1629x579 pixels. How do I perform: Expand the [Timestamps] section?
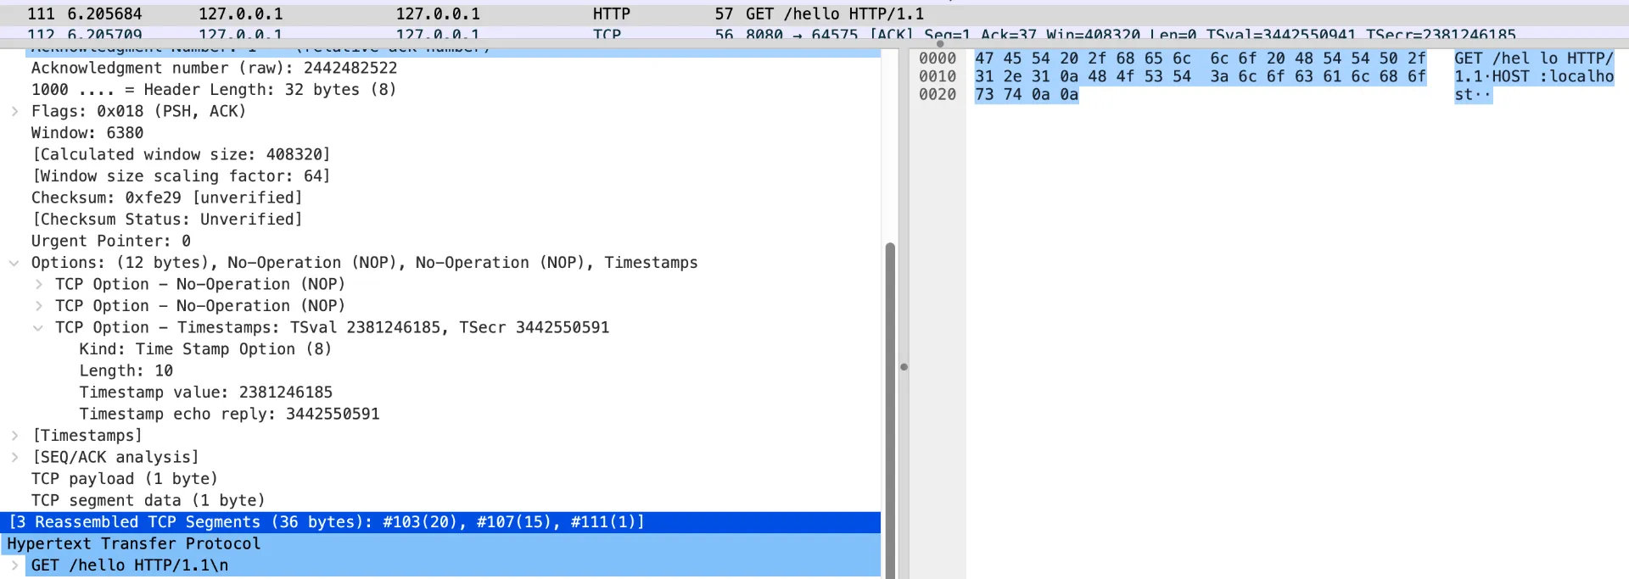point(14,436)
